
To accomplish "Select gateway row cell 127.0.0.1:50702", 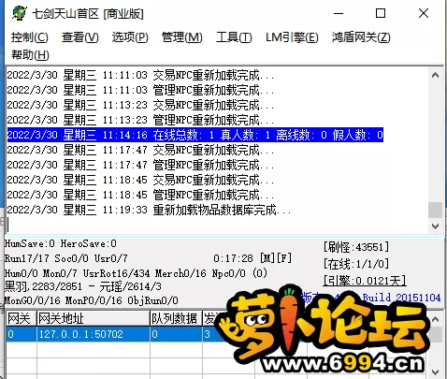I will [94, 334].
